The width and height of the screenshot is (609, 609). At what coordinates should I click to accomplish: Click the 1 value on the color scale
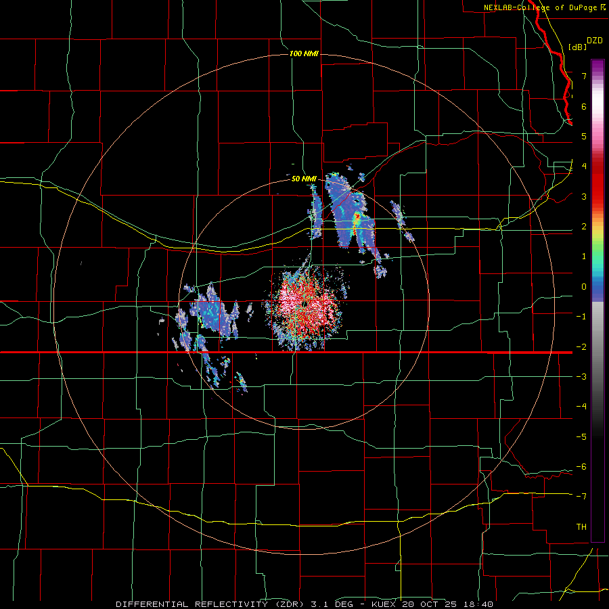584,256
